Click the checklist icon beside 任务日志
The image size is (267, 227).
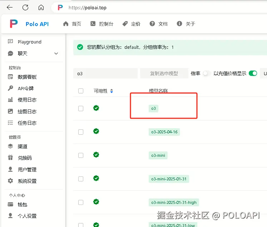pyautogui.click(x=10, y=123)
